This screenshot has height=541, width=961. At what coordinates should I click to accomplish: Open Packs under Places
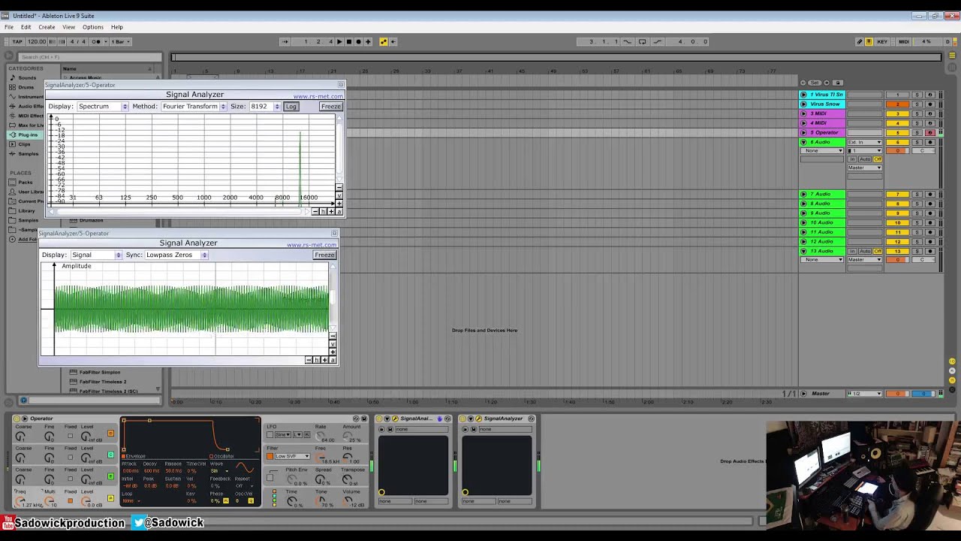click(x=26, y=182)
